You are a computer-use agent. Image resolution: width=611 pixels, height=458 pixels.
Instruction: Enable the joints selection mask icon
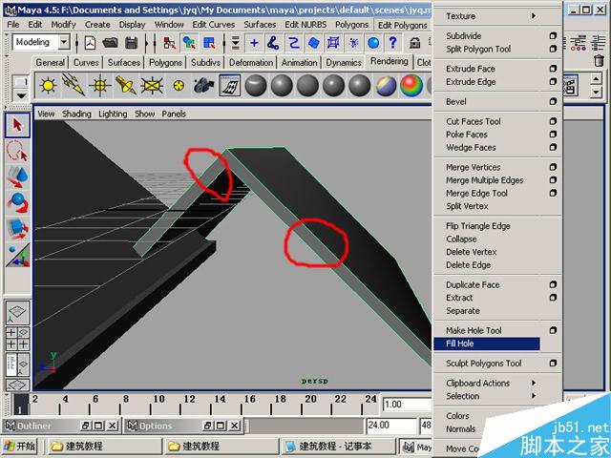point(274,42)
